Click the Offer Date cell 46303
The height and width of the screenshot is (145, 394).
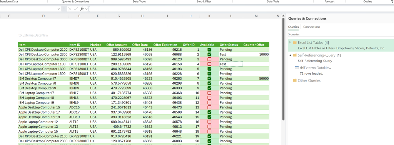[x=142, y=88]
